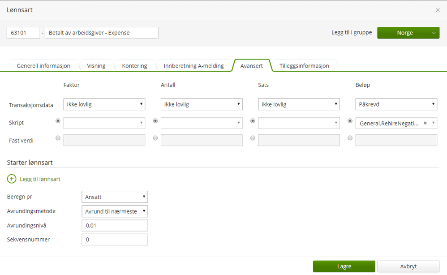
Task: Expand the Beløp Påkrevd dropdown
Action: point(396,104)
